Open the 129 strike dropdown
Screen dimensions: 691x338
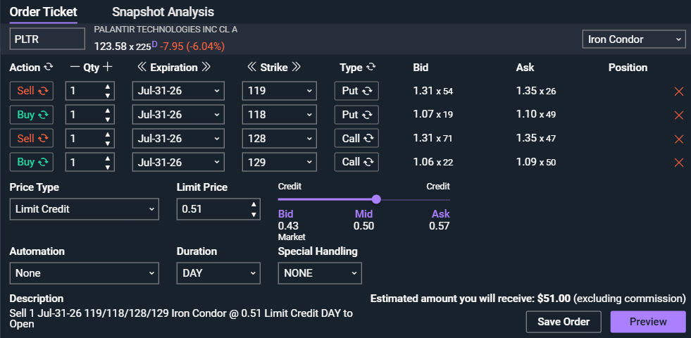(x=280, y=162)
